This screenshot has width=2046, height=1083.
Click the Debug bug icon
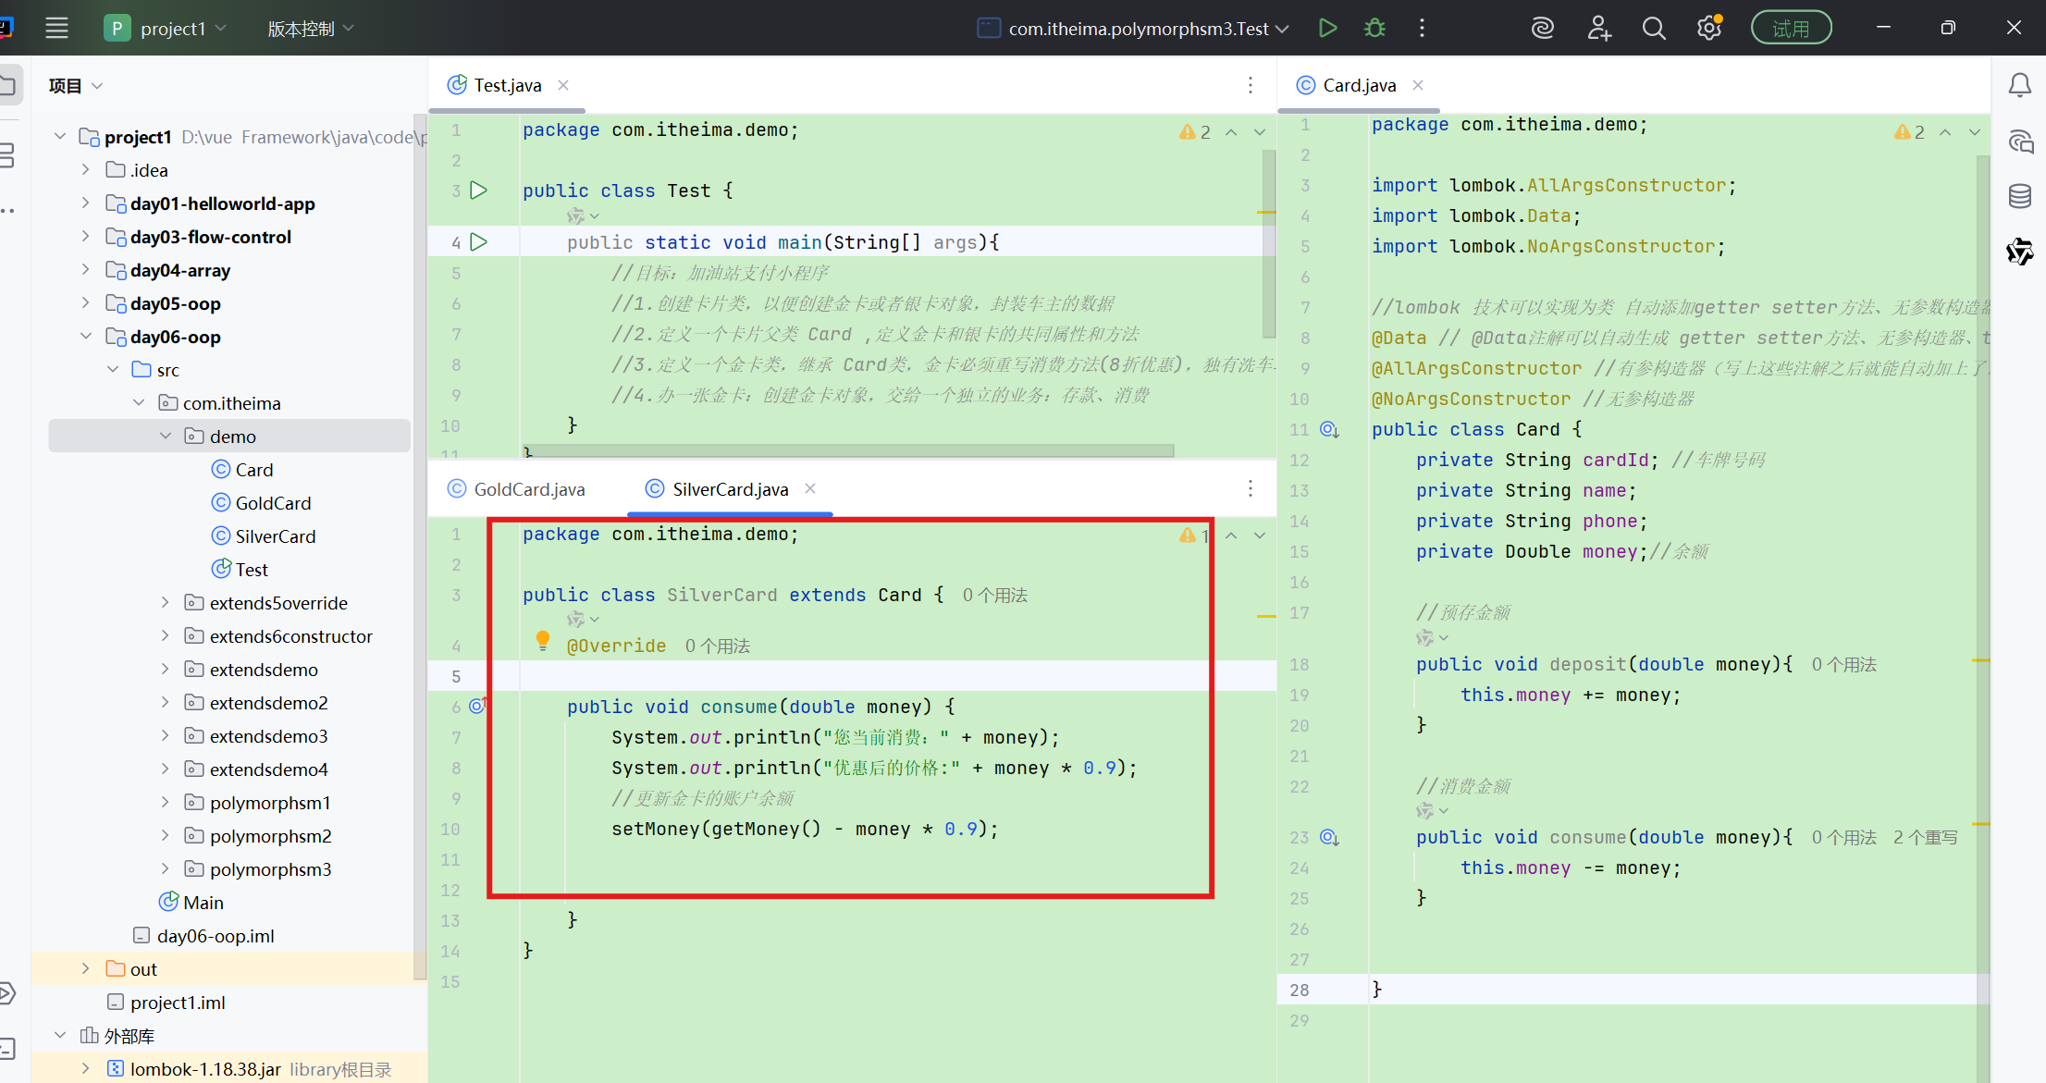(x=1374, y=28)
